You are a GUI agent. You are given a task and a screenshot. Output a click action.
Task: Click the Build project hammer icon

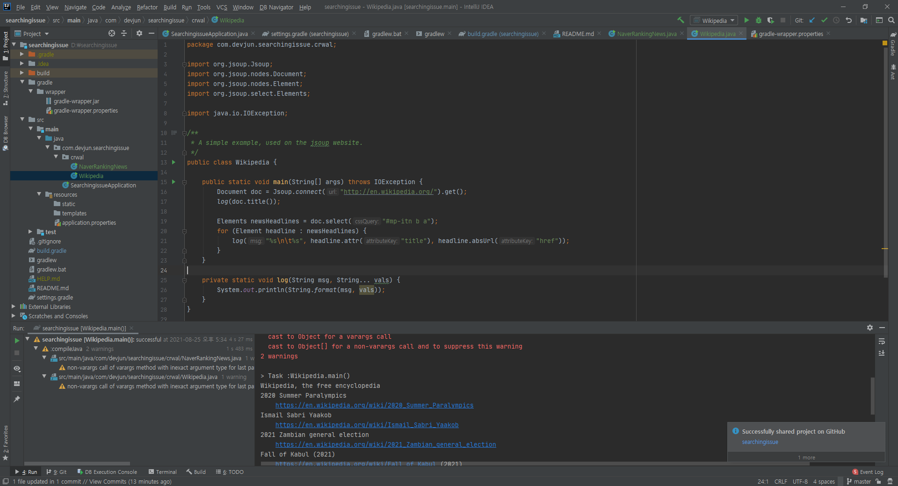pos(681,20)
